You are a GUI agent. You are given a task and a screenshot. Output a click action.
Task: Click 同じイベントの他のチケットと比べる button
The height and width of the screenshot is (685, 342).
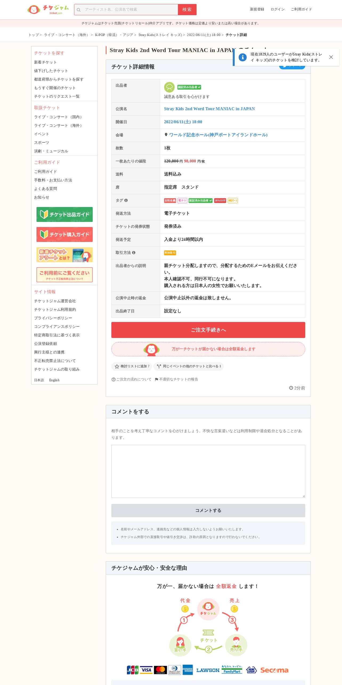click(189, 367)
